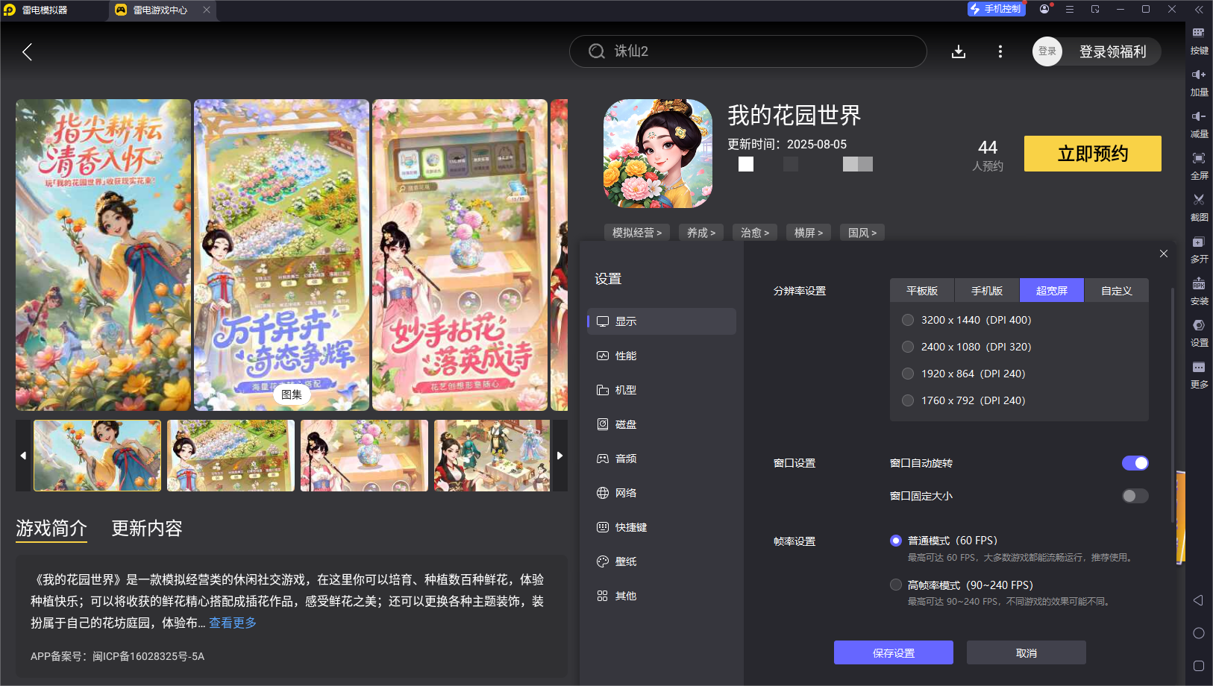The width and height of the screenshot is (1213, 686).
Task: Switch to 游戏简介 tab
Action: 51,528
